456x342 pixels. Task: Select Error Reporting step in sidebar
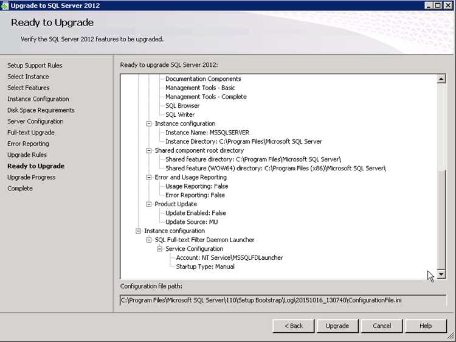[28, 144]
